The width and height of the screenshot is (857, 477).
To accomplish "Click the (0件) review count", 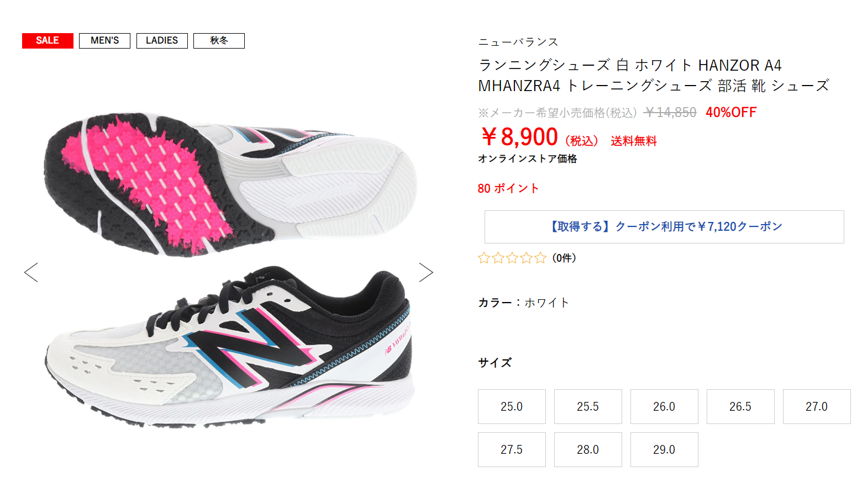I will [564, 258].
